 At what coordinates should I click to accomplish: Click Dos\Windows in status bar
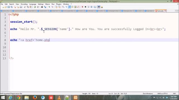pos(148,94)
